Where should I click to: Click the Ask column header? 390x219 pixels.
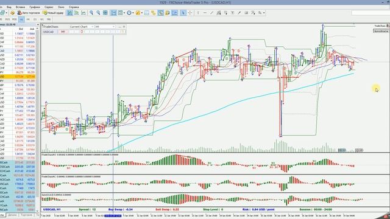point(32,29)
